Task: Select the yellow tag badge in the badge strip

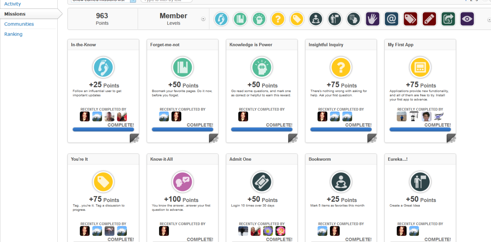Action: [x=297, y=19]
